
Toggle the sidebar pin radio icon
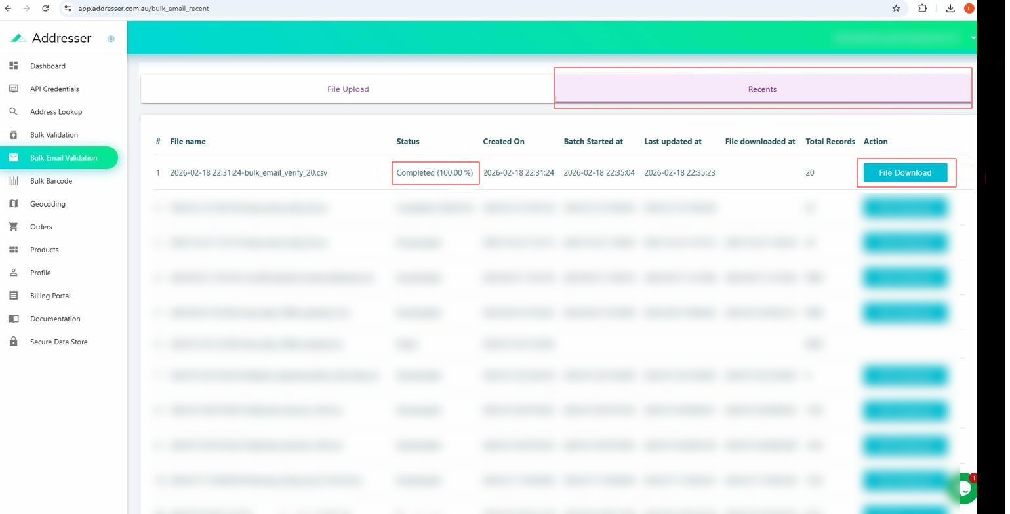pos(111,39)
